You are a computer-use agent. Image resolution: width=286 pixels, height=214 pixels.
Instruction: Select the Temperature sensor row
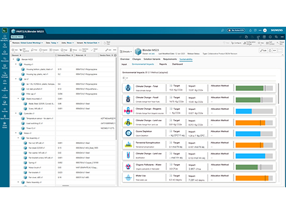[x=63, y=118]
